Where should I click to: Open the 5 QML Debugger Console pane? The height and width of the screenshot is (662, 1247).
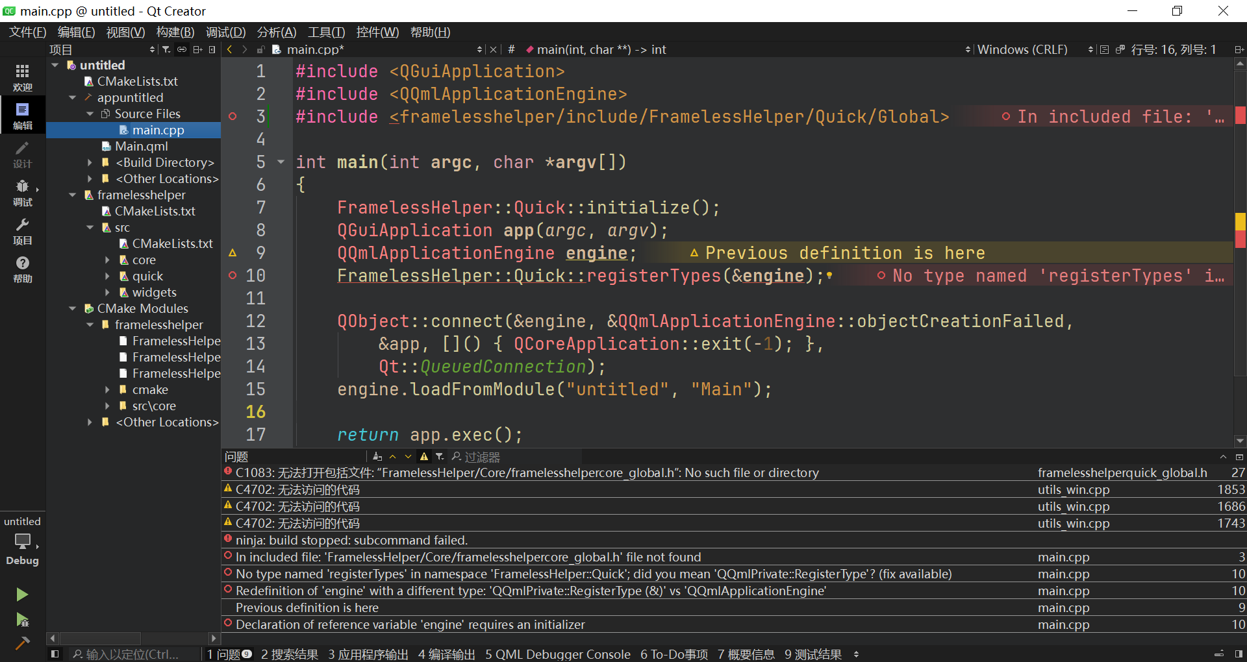coord(557,654)
